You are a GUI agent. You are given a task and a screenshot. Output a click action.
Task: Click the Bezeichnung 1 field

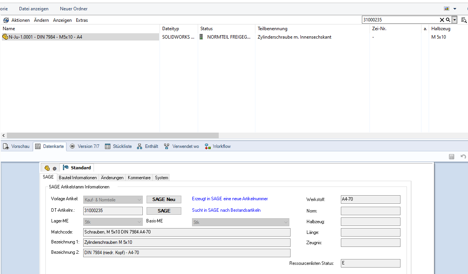point(187,243)
